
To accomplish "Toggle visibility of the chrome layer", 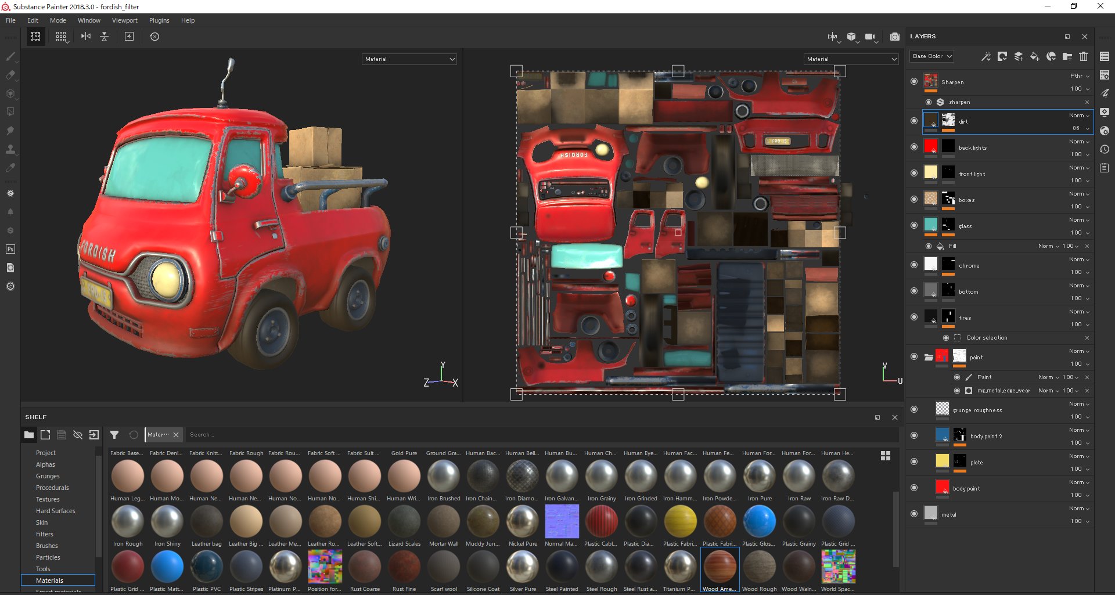I will point(914,265).
